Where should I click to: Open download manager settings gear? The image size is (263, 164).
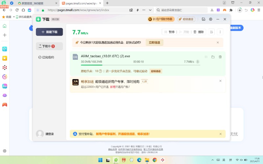click(x=211, y=19)
